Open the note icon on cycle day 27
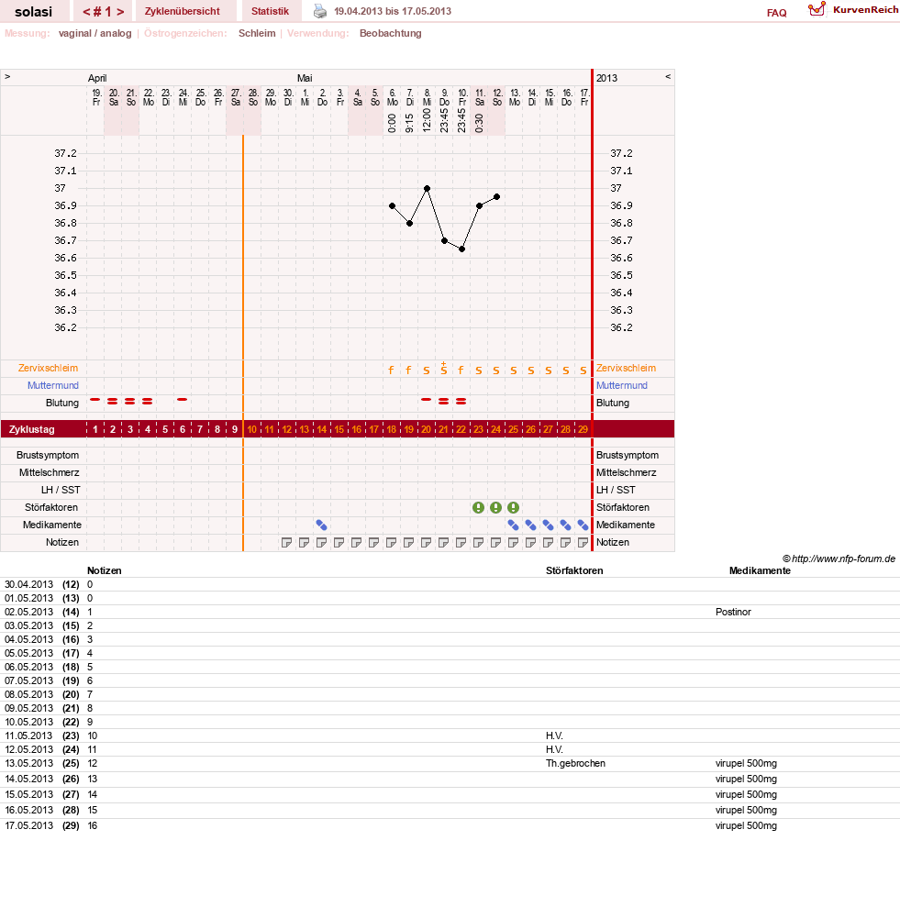This screenshot has height=918, width=900. coord(548,543)
